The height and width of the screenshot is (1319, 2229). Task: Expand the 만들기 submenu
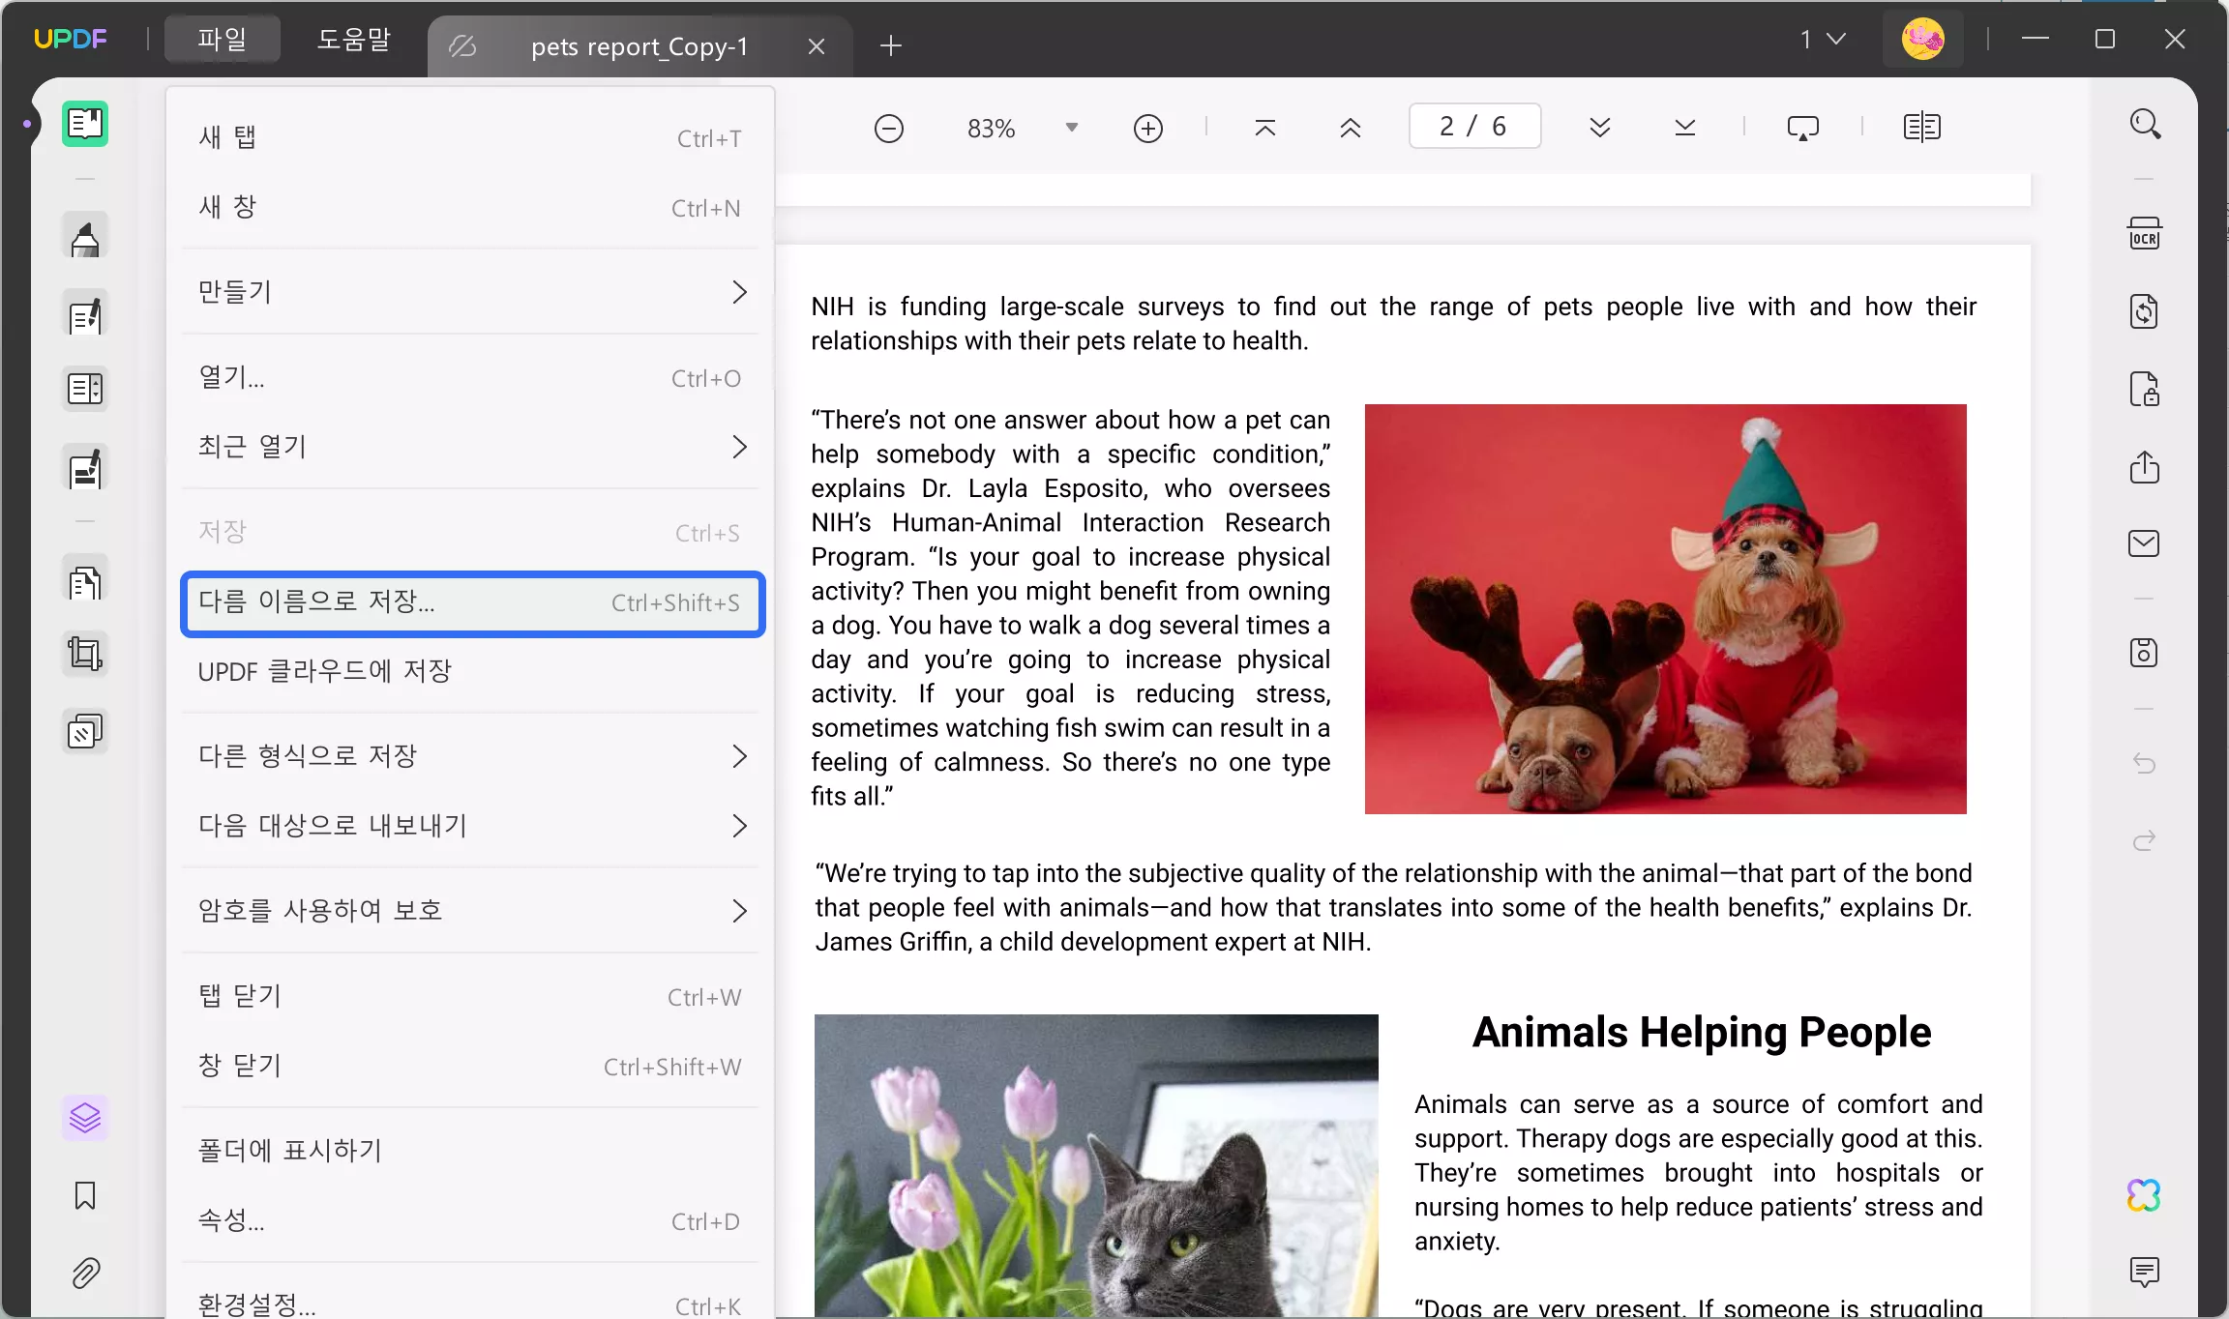click(470, 292)
